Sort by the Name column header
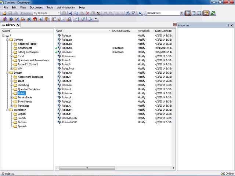235x176 pixels. 83,31
